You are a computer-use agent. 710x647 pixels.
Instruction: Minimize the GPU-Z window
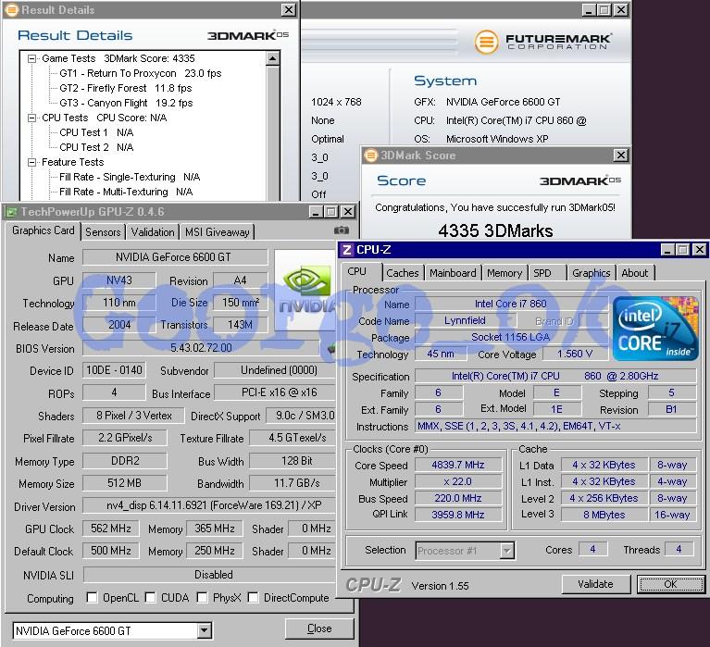(316, 212)
